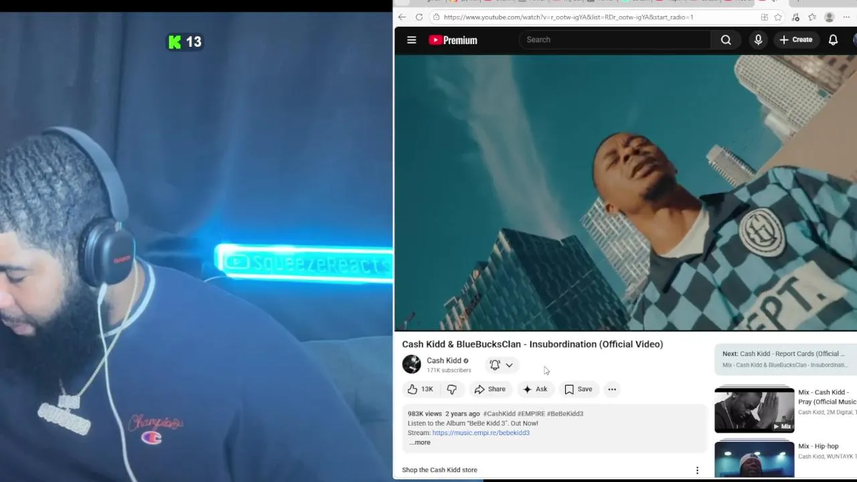Expand notification options chevron beside bell
This screenshot has height=482, width=857.
pos(510,366)
